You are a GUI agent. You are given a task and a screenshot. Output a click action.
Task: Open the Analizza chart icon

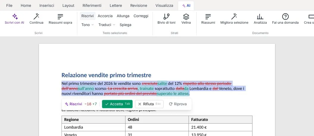260,16
